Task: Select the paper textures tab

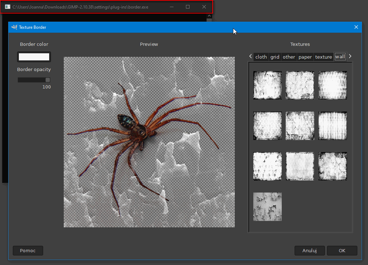Action: 305,57
